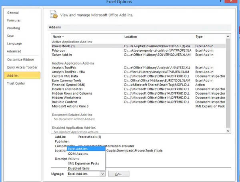This screenshot has width=240, height=182.
Task: Click the add-ins list vertical scrollbar thumb
Action: pos(228,83)
